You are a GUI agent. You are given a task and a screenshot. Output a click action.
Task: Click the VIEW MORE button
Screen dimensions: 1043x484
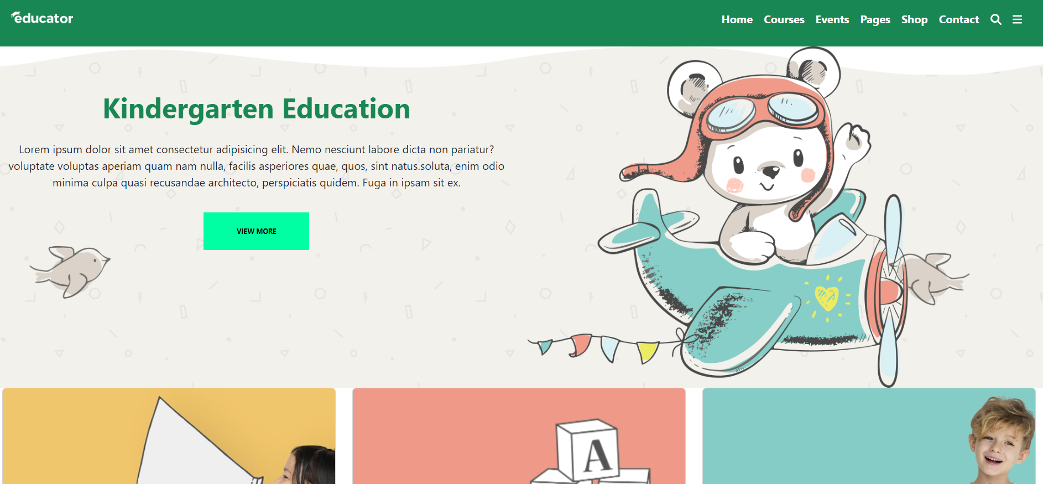256,231
